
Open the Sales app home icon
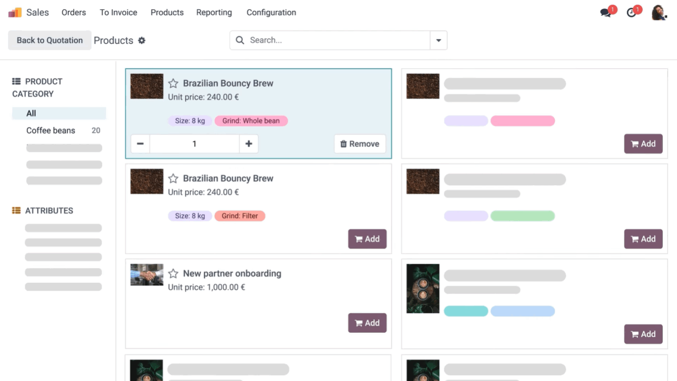click(15, 13)
